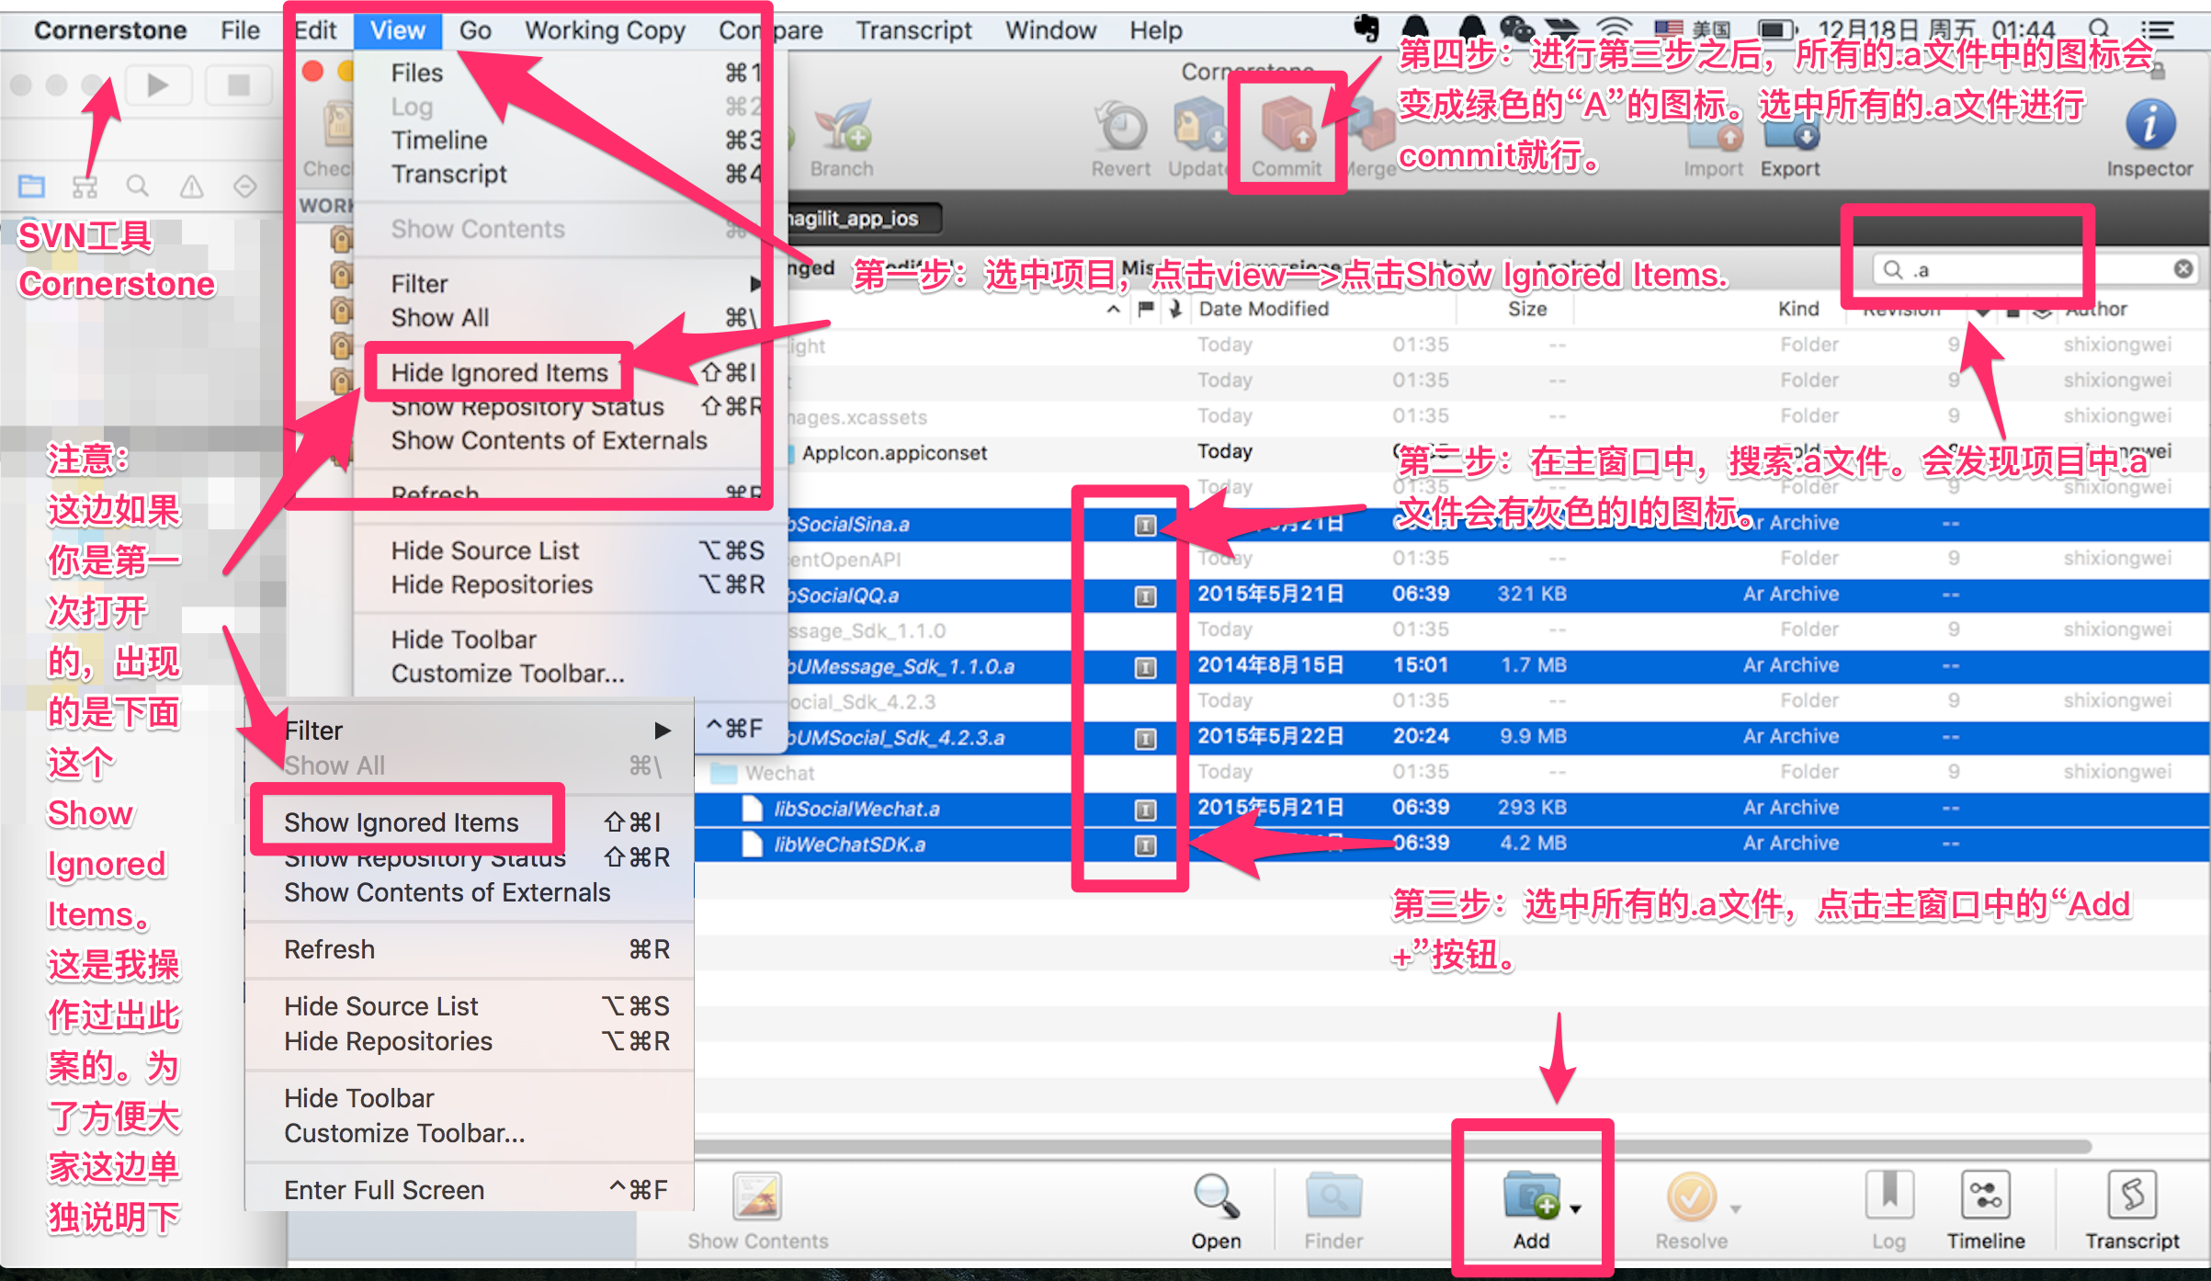The height and width of the screenshot is (1281, 2211).
Task: Click ignored status icon on libSocialQQ.a row
Action: [1145, 596]
